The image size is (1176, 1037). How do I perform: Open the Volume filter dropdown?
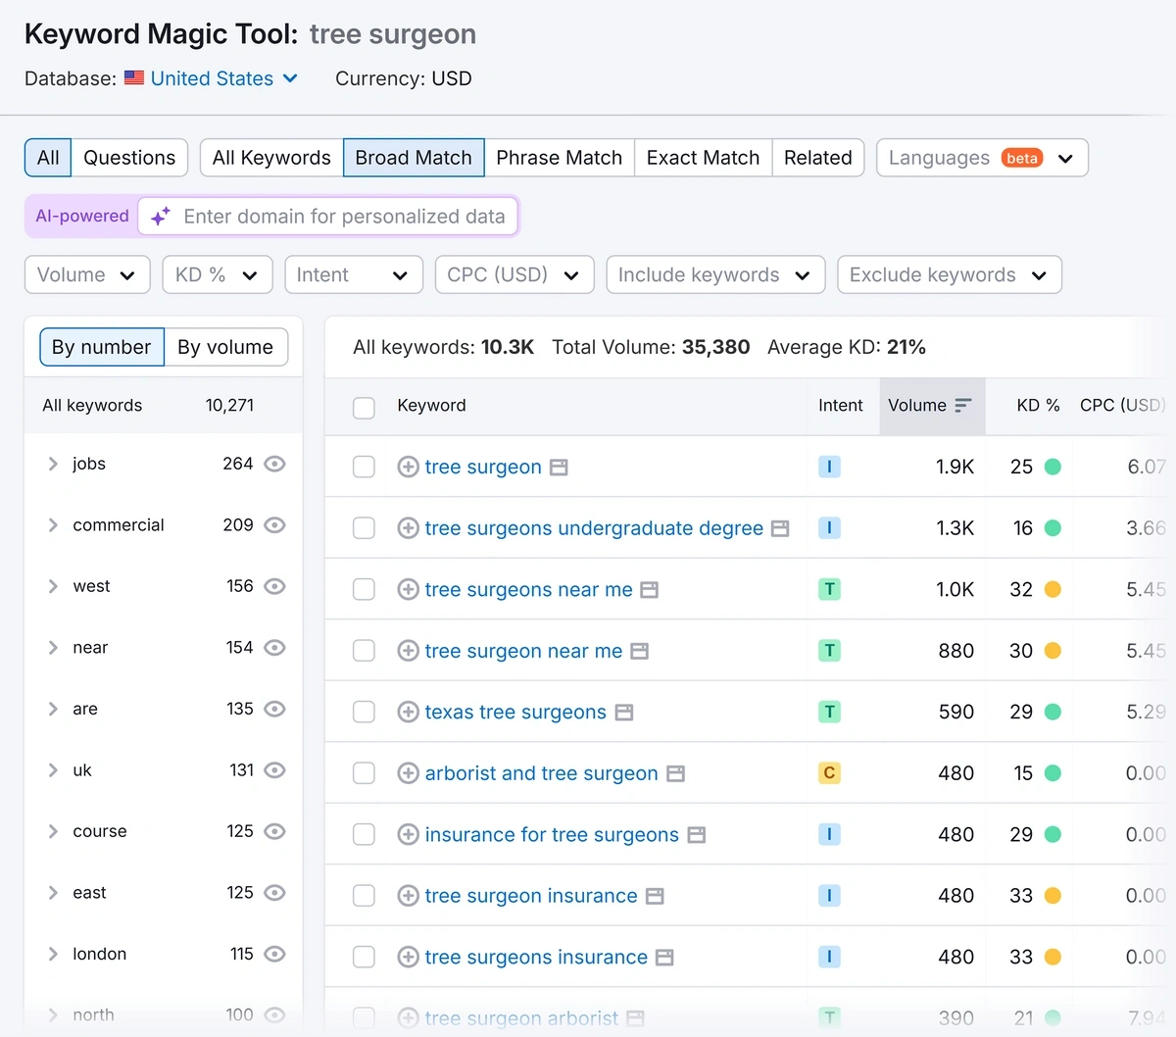click(x=87, y=275)
